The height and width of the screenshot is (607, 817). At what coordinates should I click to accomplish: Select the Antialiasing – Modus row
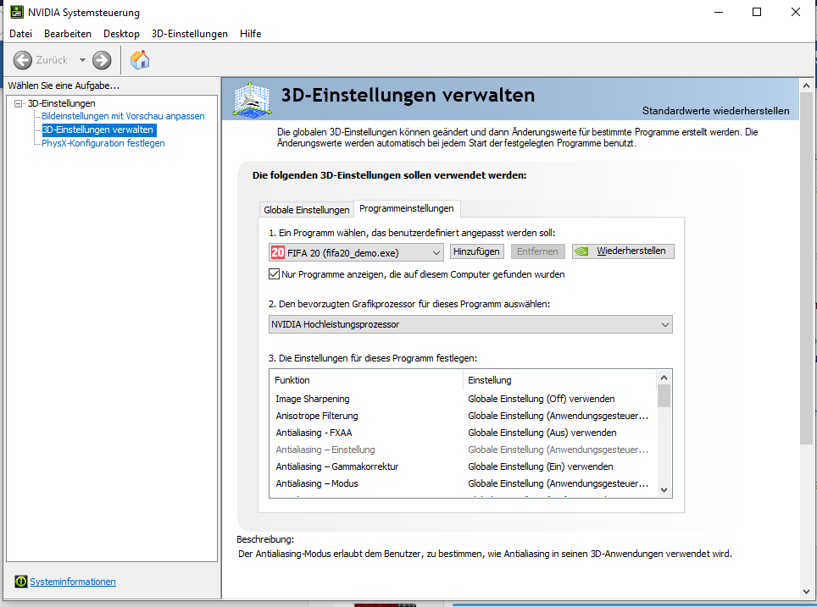click(462, 483)
